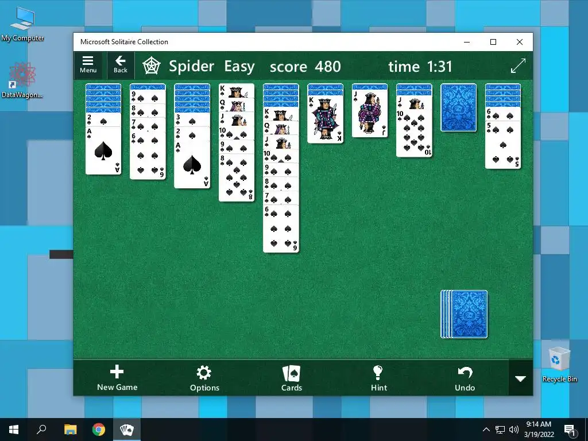This screenshot has width=588, height=441.
Task: Select the 3 of spades in third column
Action: [x=192, y=120]
